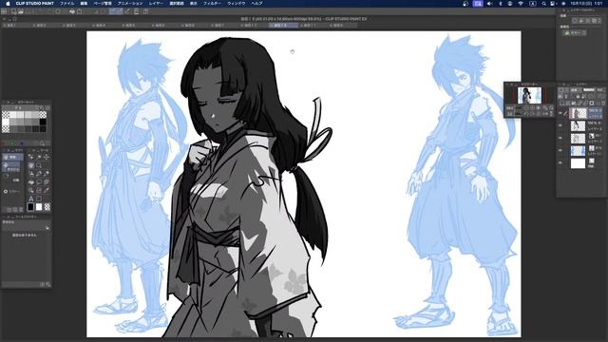The height and width of the screenshot is (342, 608).
Task: Hide the selected top layer
Action: [x=560, y=113]
